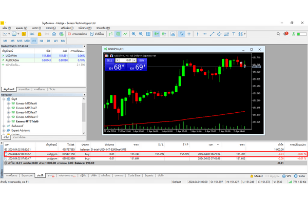
Task: Click the blue SELL button on the chart
Action: [109, 59]
